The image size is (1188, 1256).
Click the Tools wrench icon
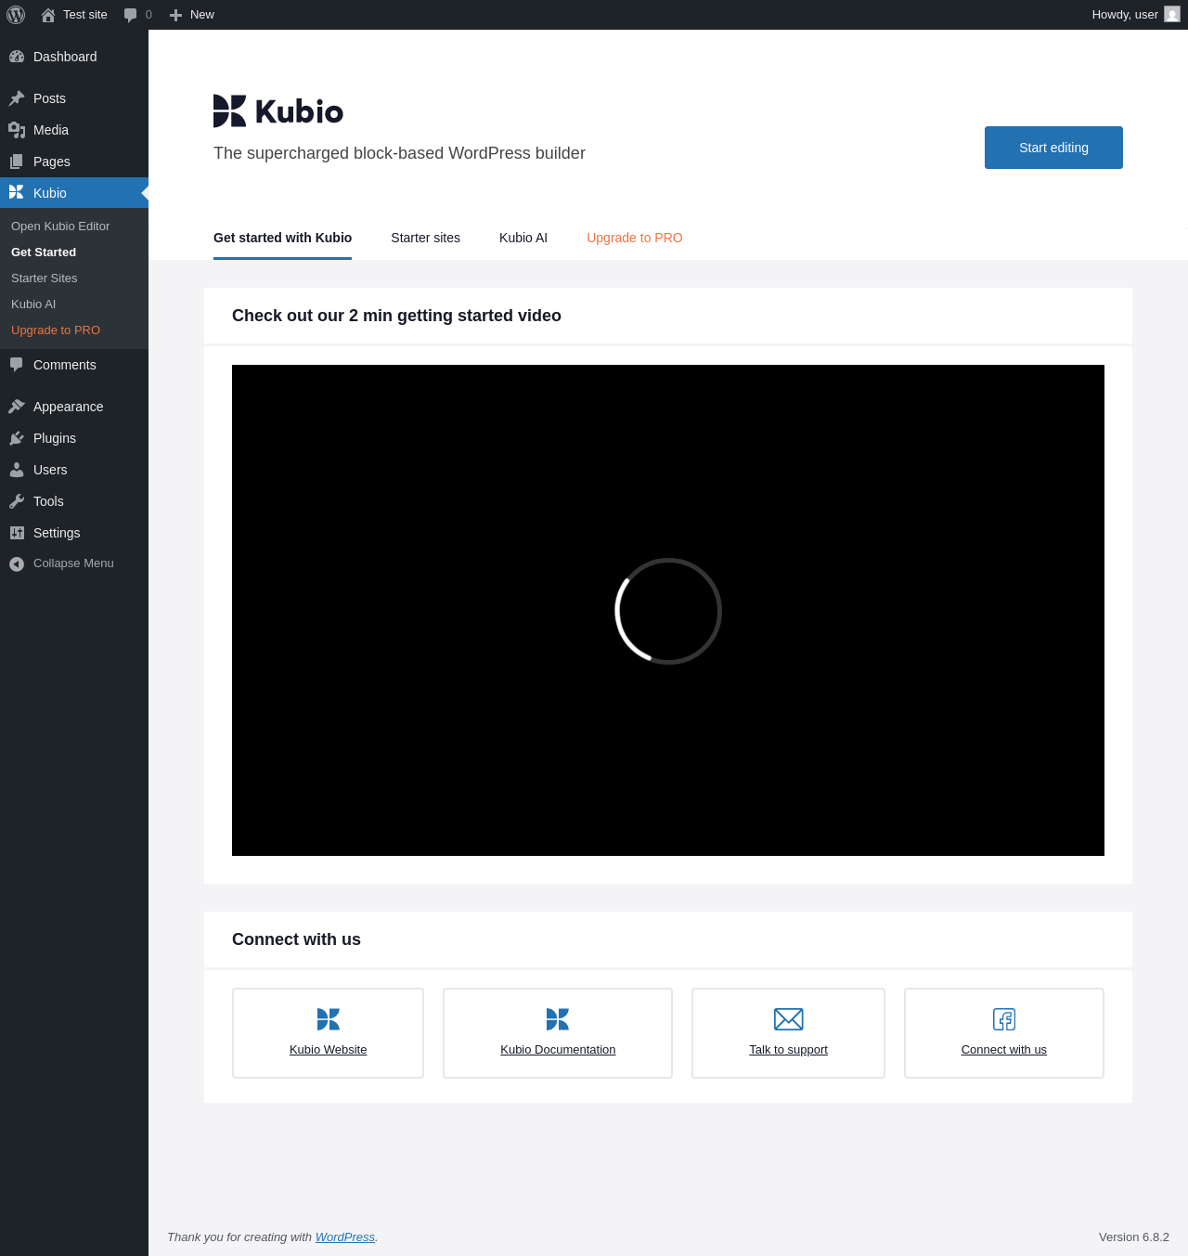(x=17, y=501)
